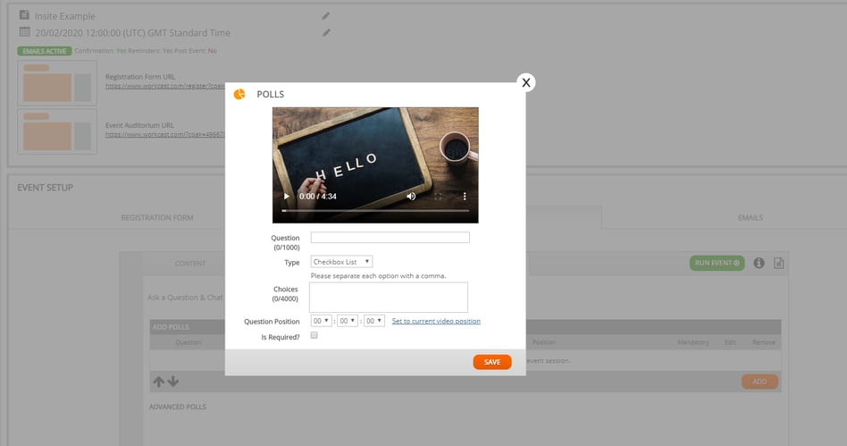Click pencil icon beside the event date
This screenshot has height=446, width=847.
tap(326, 33)
